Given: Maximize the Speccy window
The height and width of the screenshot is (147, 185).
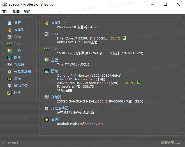Looking at the screenshot, I should [x=165, y=4].
